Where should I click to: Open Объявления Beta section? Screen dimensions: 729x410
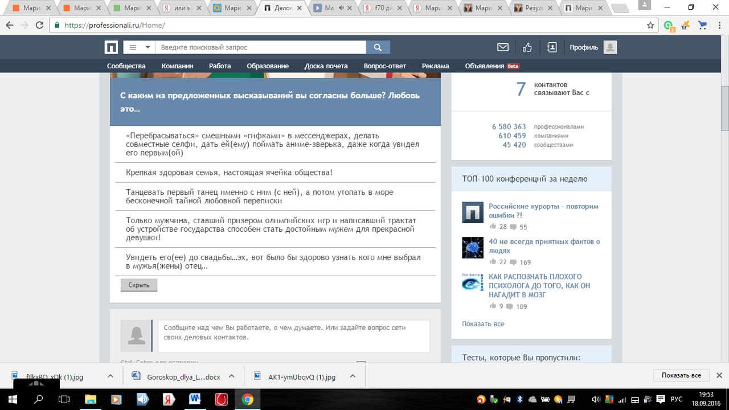(492, 66)
